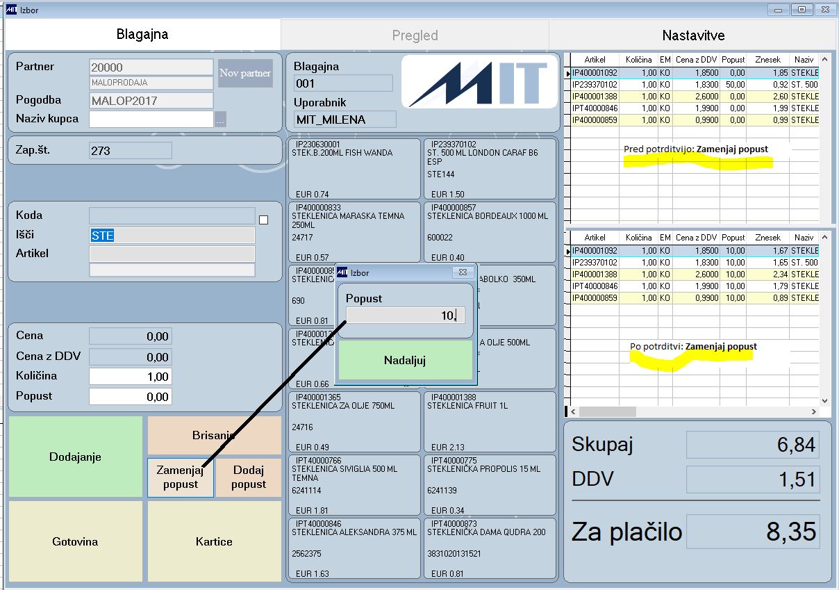This screenshot has width=839, height=590.
Task: Open the Naziv kupca lookup button
Action: click(221, 120)
